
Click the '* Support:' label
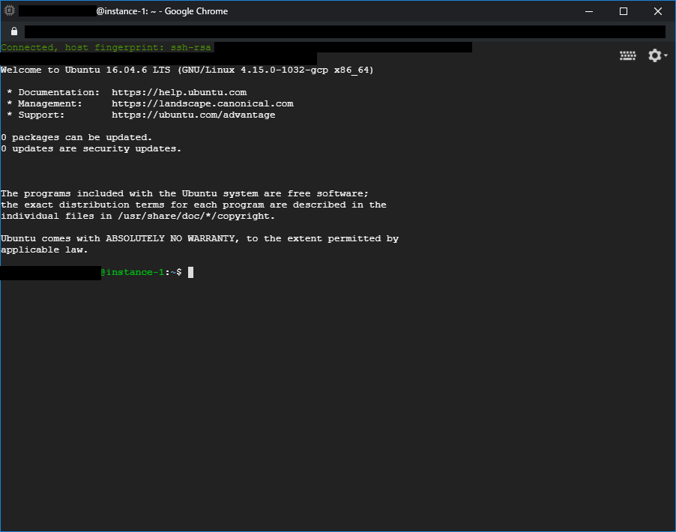pos(36,115)
